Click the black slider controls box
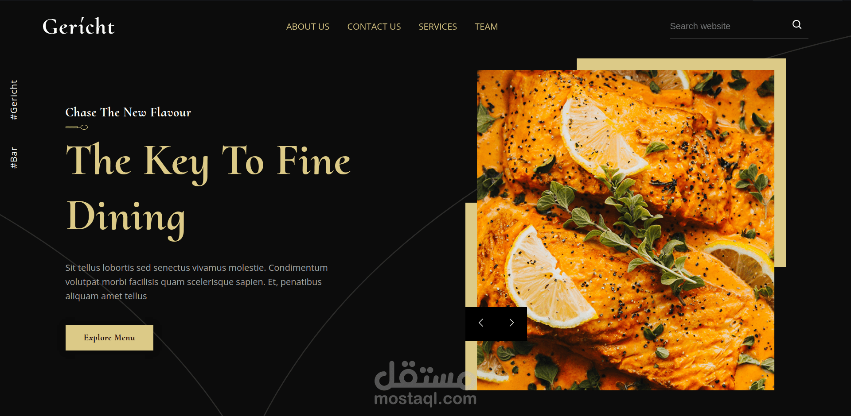 pos(496,324)
